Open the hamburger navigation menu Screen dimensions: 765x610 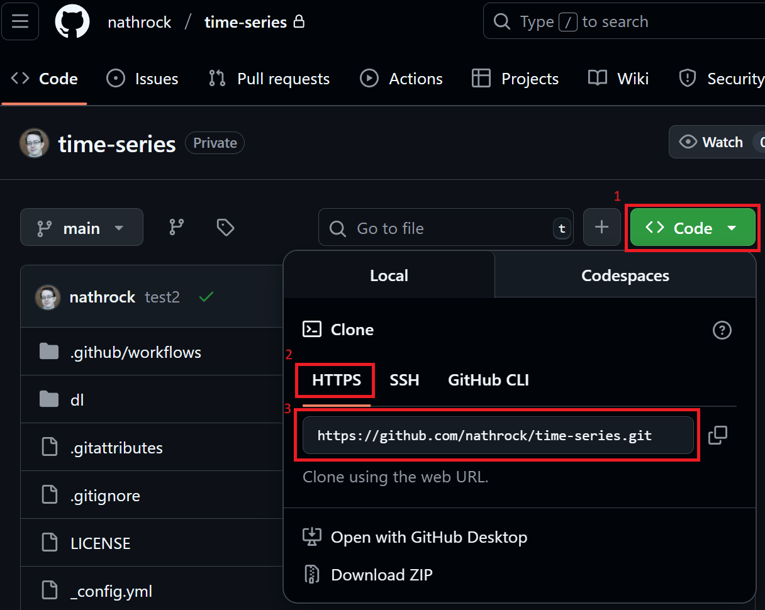click(20, 22)
